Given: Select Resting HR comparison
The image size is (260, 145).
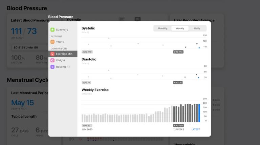Looking at the screenshot, I should click(x=63, y=67).
